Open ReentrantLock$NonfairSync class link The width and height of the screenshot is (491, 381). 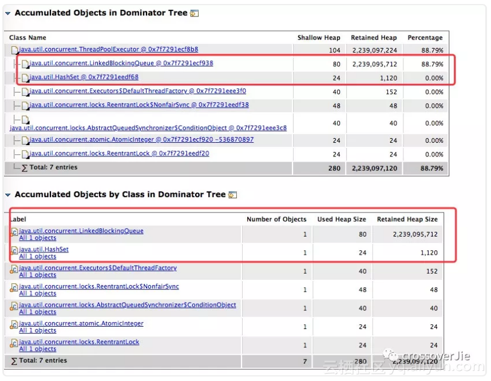[x=99, y=286]
